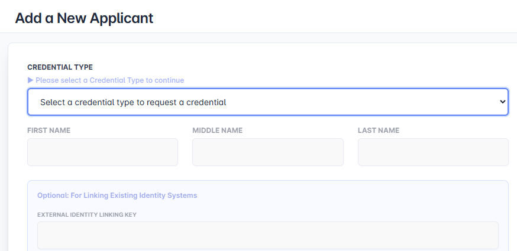517x251 pixels.
Task: Click the chevron arrow on credential select
Action: click(502, 102)
